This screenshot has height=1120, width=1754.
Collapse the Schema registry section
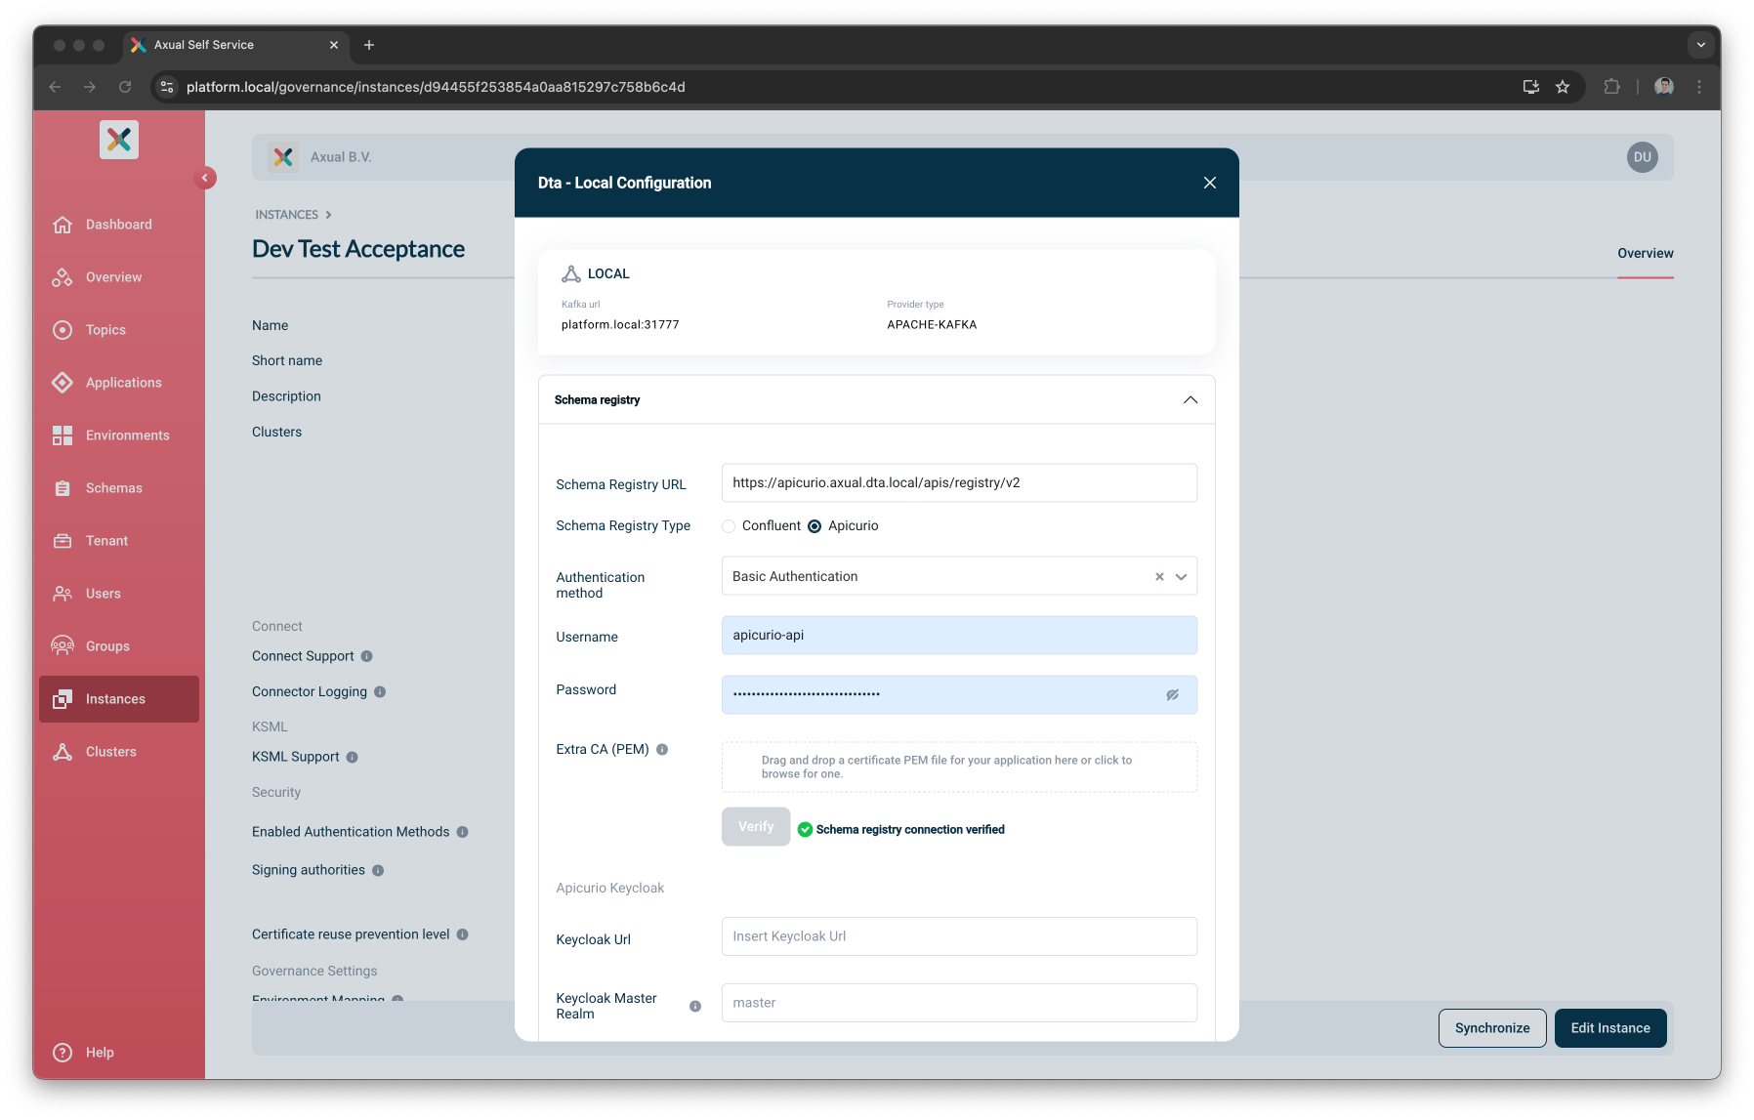[1190, 400]
